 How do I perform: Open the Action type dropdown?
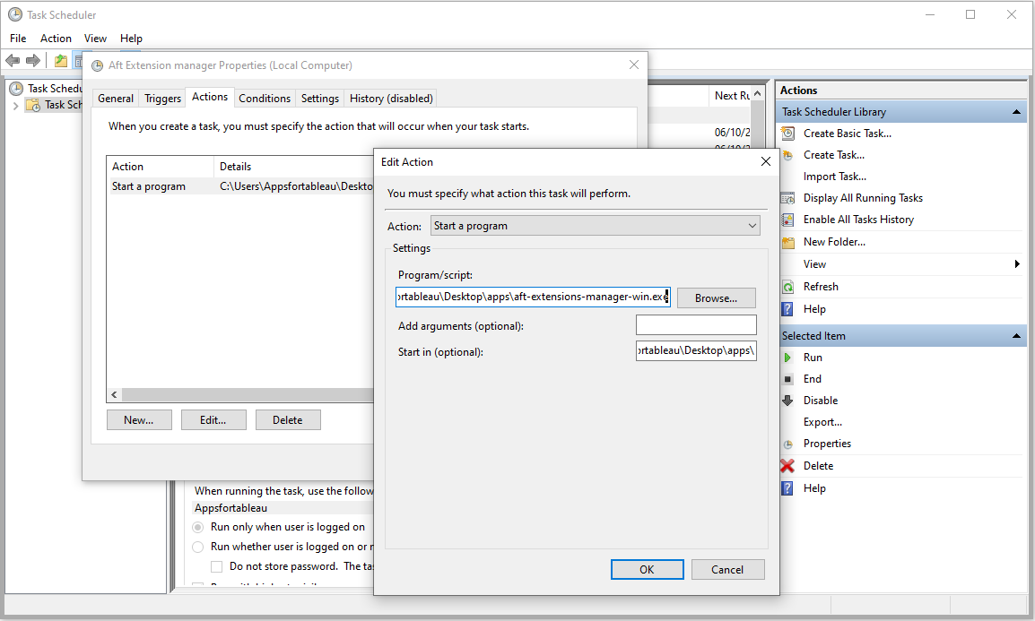[595, 226]
